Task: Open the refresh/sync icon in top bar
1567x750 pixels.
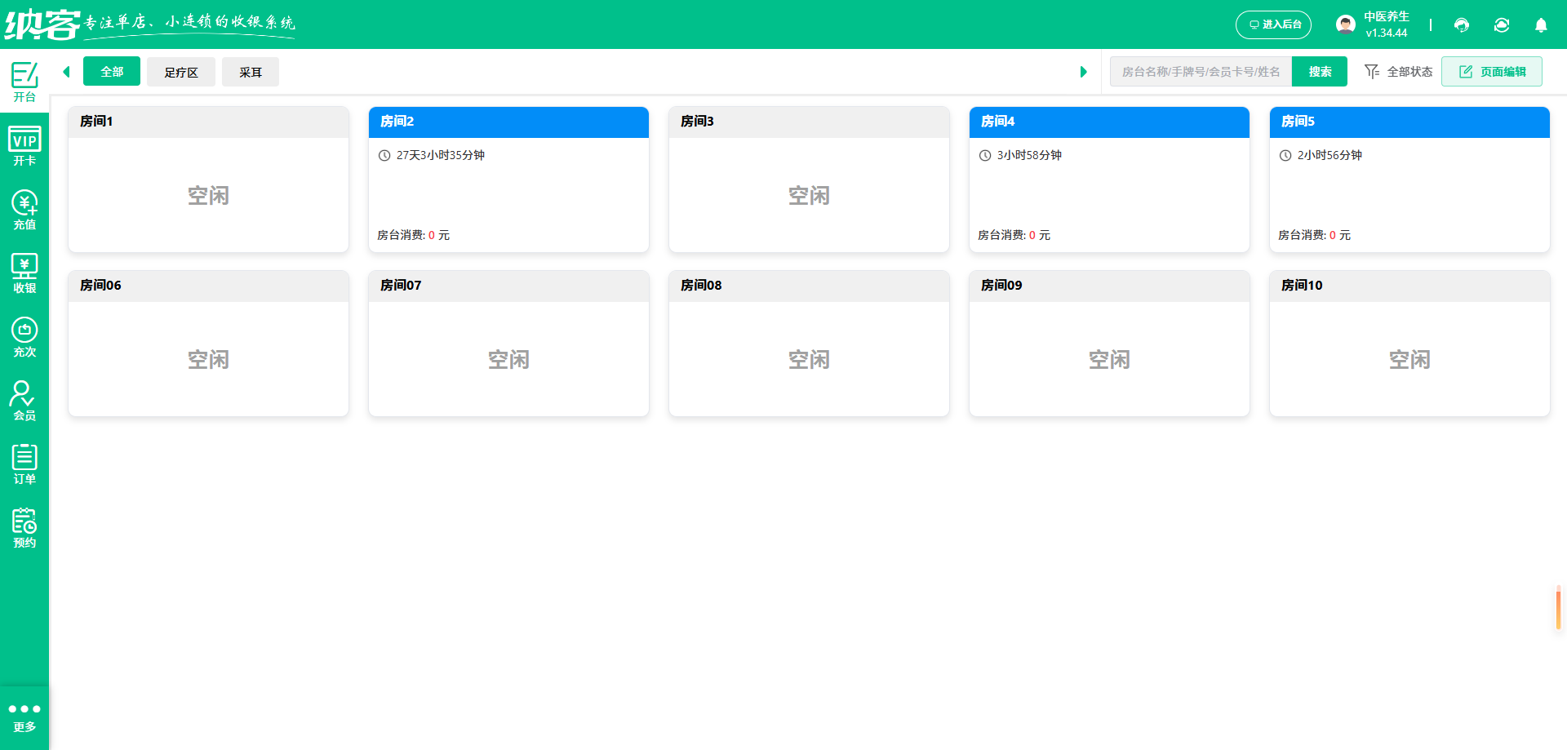Action: (x=1502, y=25)
